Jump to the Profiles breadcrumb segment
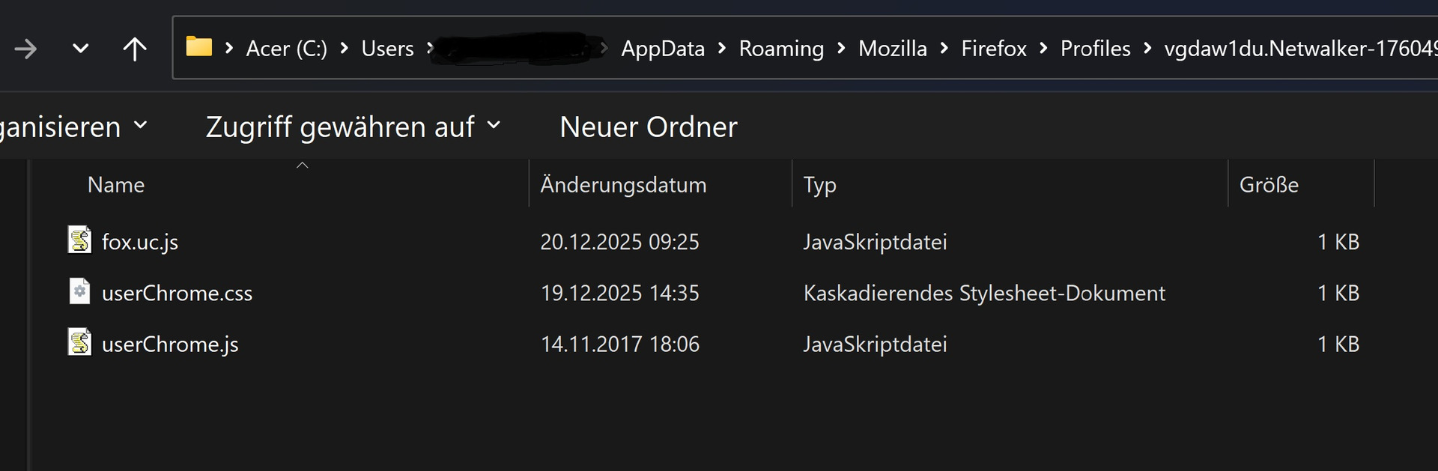 [1095, 49]
